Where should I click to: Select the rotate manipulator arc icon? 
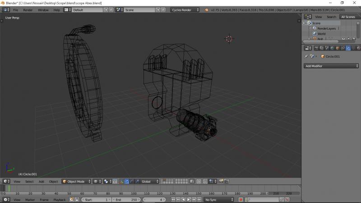132,181
